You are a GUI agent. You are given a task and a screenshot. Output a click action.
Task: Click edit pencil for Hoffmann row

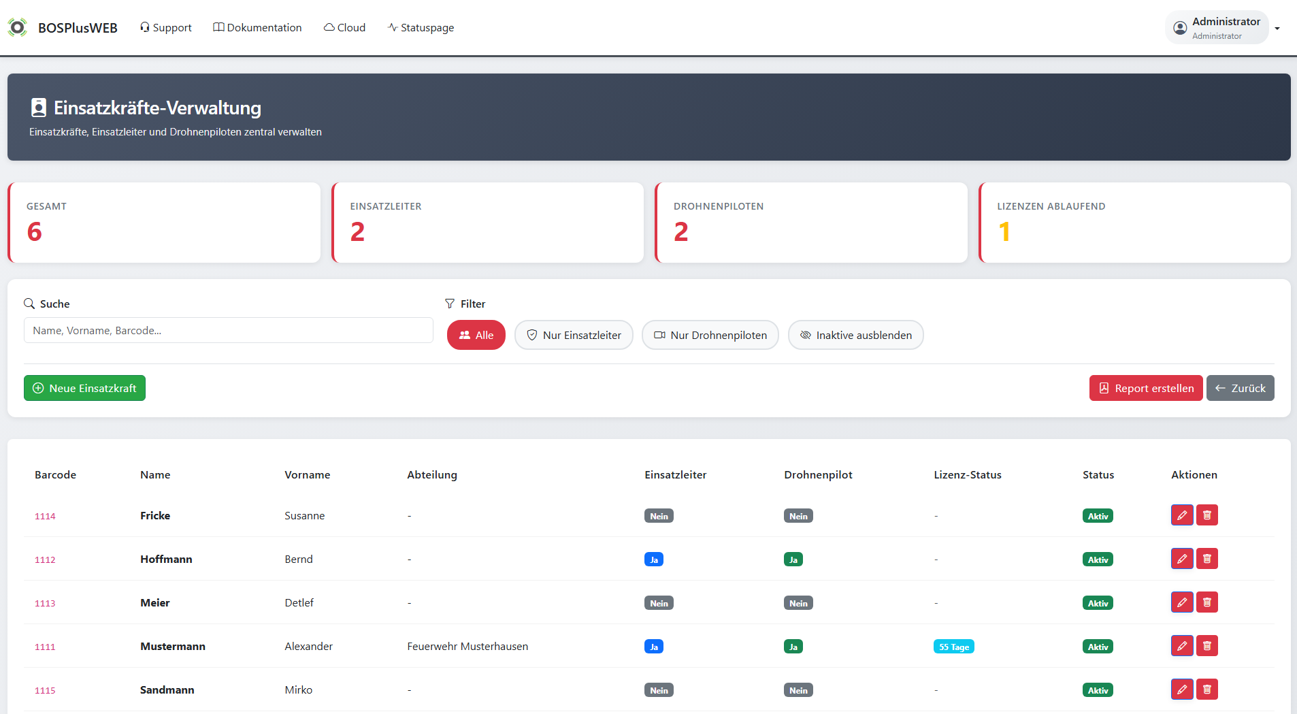coord(1182,559)
